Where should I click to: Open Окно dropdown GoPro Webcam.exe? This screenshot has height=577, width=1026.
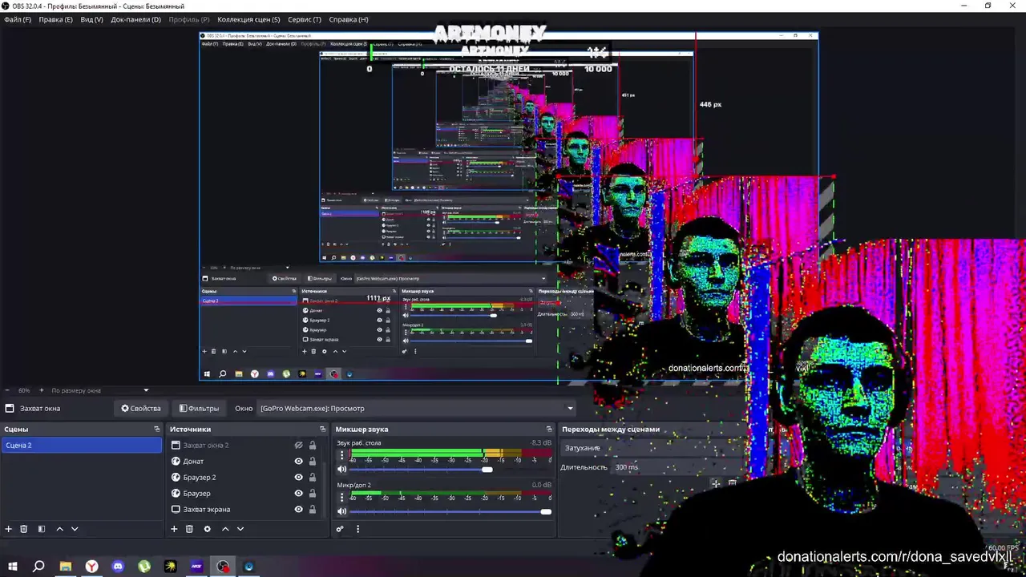tap(416, 409)
